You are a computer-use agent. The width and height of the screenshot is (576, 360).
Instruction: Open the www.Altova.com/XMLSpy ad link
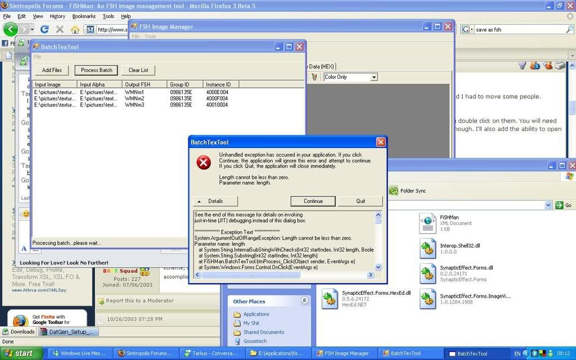(39, 290)
